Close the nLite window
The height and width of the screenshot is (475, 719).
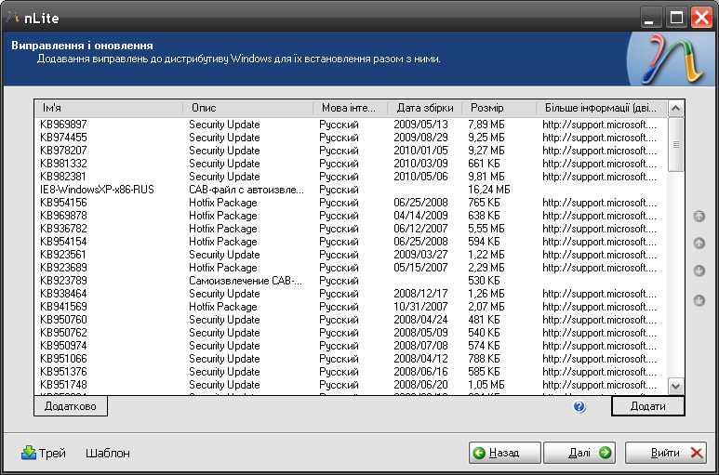701,19
